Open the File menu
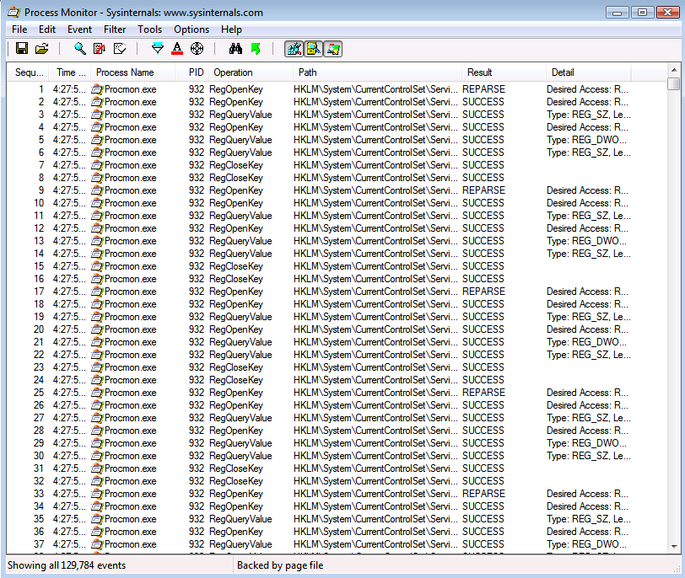The width and height of the screenshot is (685, 578). click(x=19, y=29)
